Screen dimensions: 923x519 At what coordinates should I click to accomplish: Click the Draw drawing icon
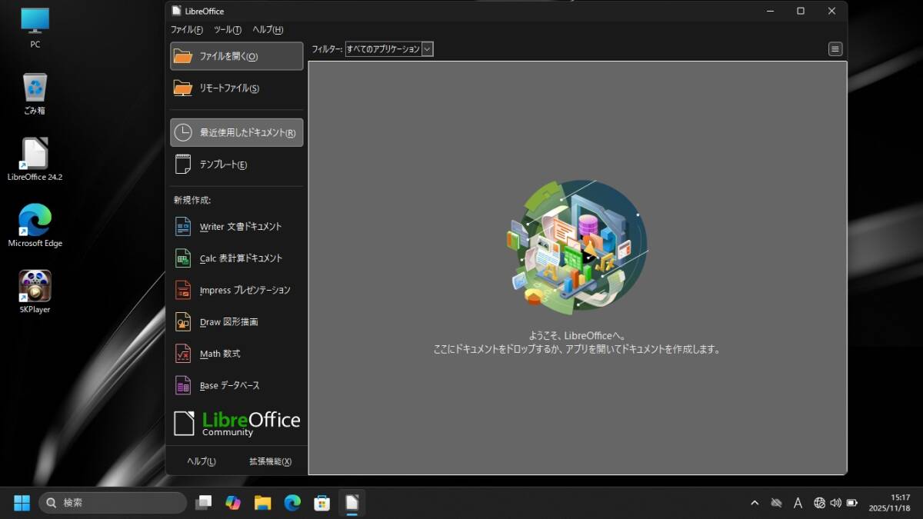(x=183, y=321)
